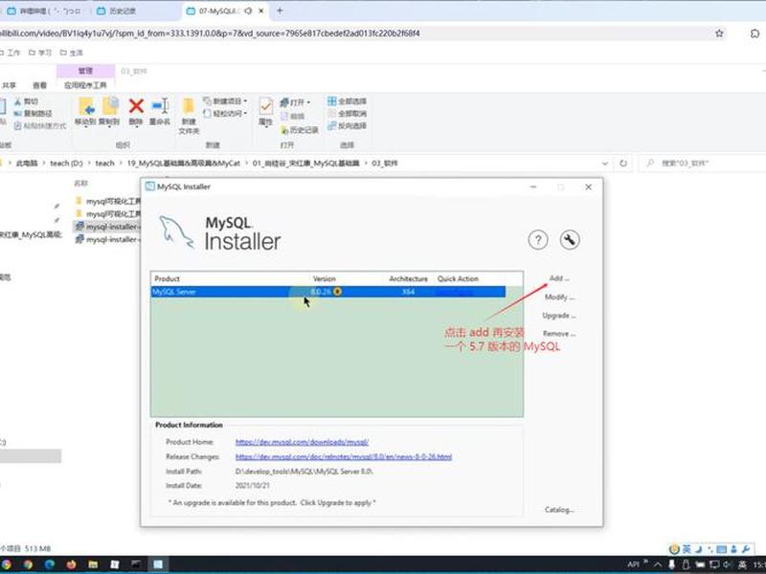This screenshot has width=766, height=574.
Task: Click the Remove... button in MySQL Installer
Action: (x=559, y=334)
